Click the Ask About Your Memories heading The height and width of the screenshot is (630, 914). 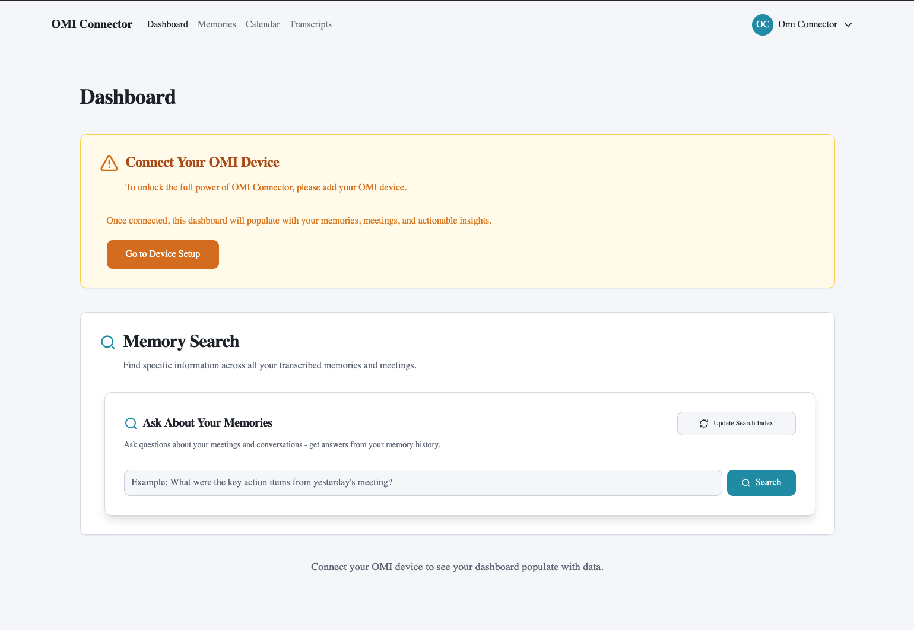coord(208,423)
